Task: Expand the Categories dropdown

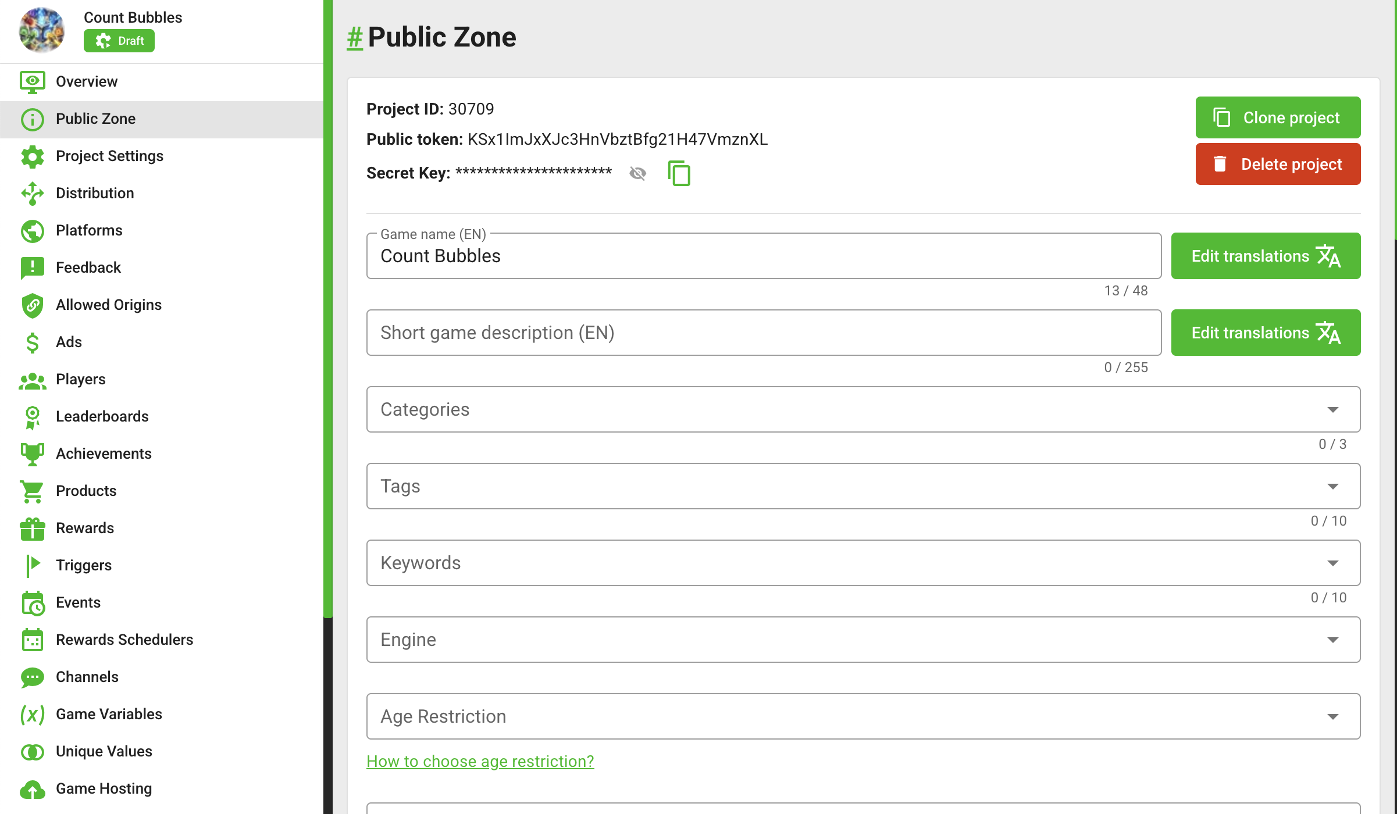Action: [x=863, y=409]
